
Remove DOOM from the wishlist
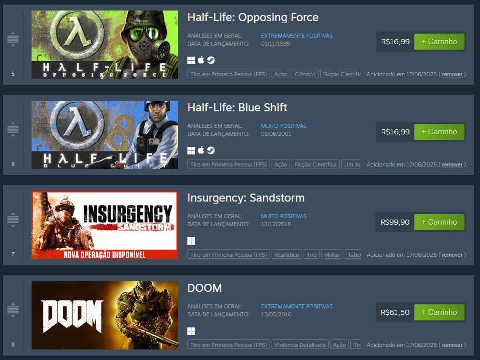coord(452,345)
